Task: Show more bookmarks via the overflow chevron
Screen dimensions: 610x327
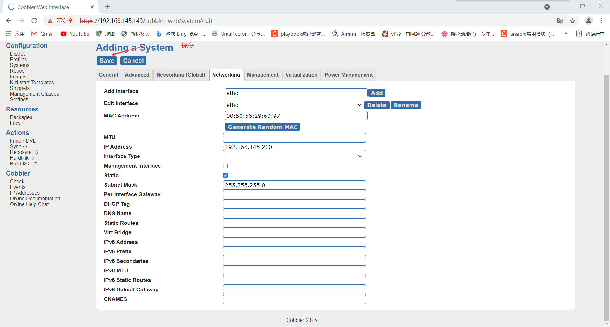Action: pyautogui.click(x=566, y=34)
